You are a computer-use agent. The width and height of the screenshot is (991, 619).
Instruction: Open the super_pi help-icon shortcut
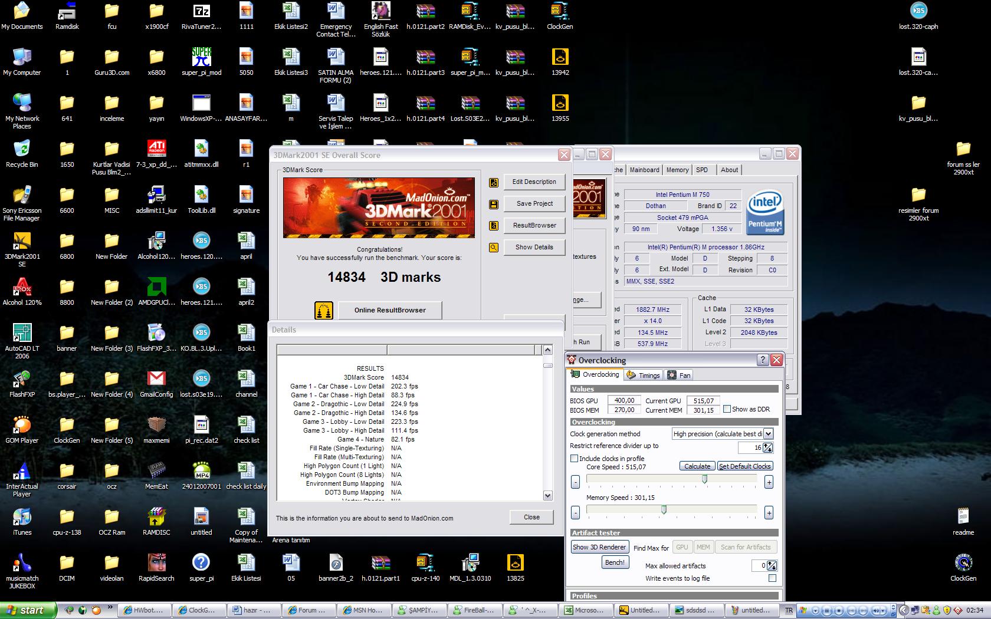(201, 568)
